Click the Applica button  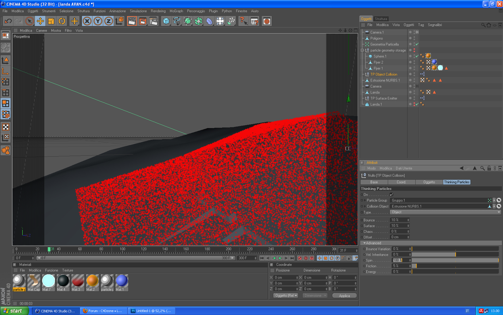(x=344, y=296)
